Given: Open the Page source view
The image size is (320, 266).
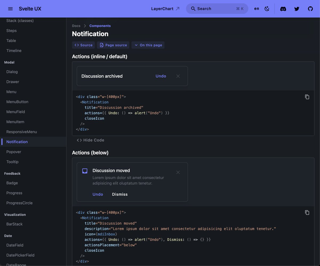Looking at the screenshot, I should [113, 45].
